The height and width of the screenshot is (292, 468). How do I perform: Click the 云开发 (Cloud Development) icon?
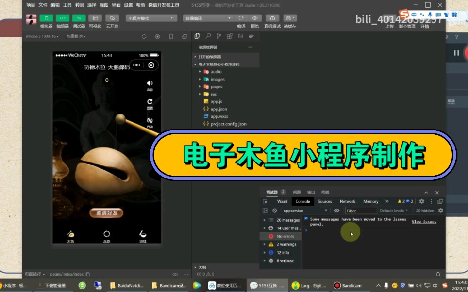(x=111, y=18)
